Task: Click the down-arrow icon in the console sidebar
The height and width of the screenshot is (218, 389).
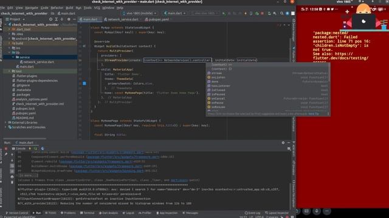Action: point(12,160)
